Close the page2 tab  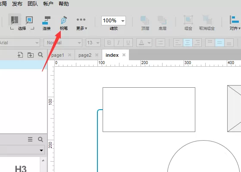(x=97, y=55)
